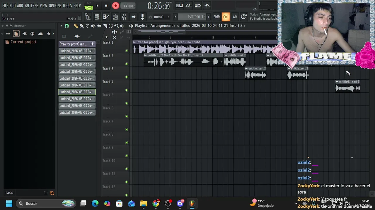The image size is (375, 210).
Task: Click the loop recording icon
Action: 198,6
